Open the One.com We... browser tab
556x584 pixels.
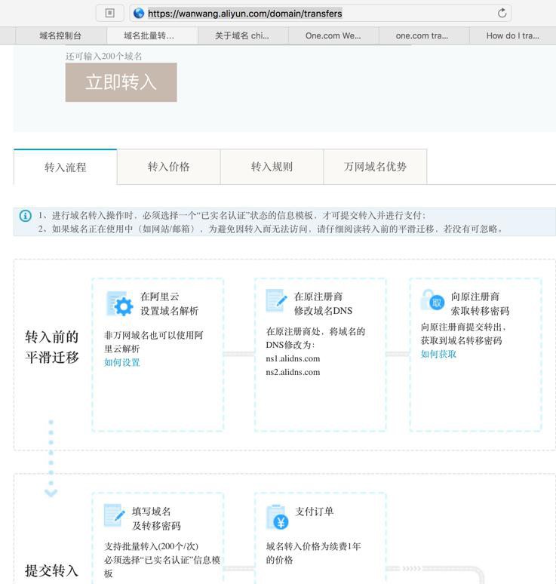[x=333, y=35]
